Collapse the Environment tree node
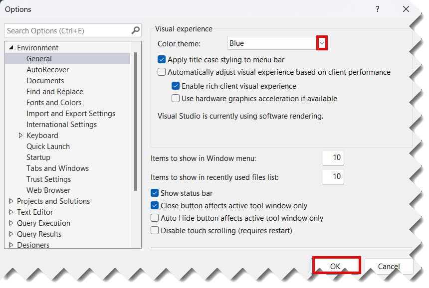 11,48
